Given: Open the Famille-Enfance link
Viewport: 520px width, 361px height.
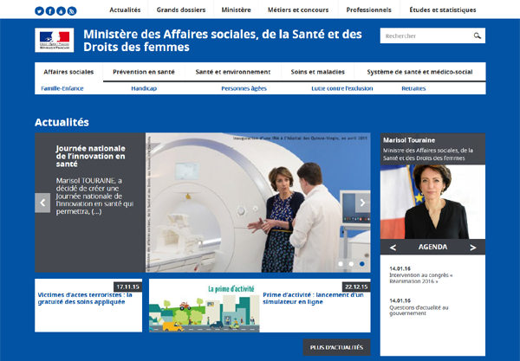Looking at the screenshot, I should [x=62, y=88].
